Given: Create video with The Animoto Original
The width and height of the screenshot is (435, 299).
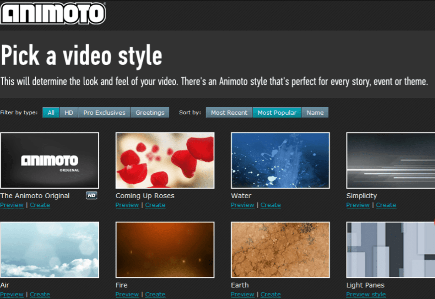Looking at the screenshot, I should (40, 205).
